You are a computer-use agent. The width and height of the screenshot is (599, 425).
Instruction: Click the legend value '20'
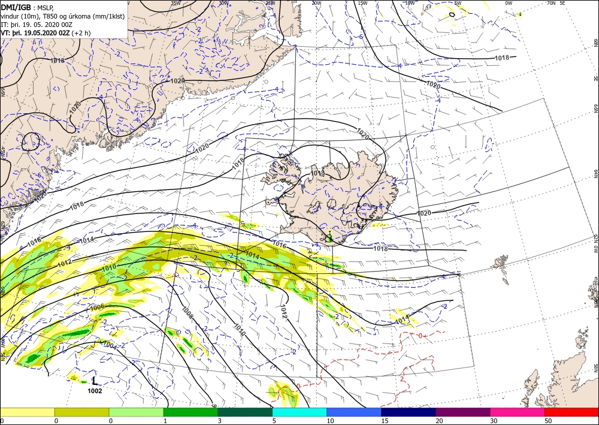(x=439, y=421)
